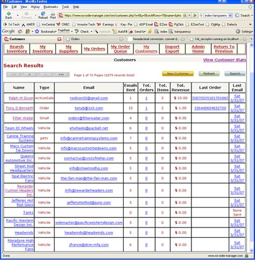Expand the Back button history arrow

pos(18,16)
